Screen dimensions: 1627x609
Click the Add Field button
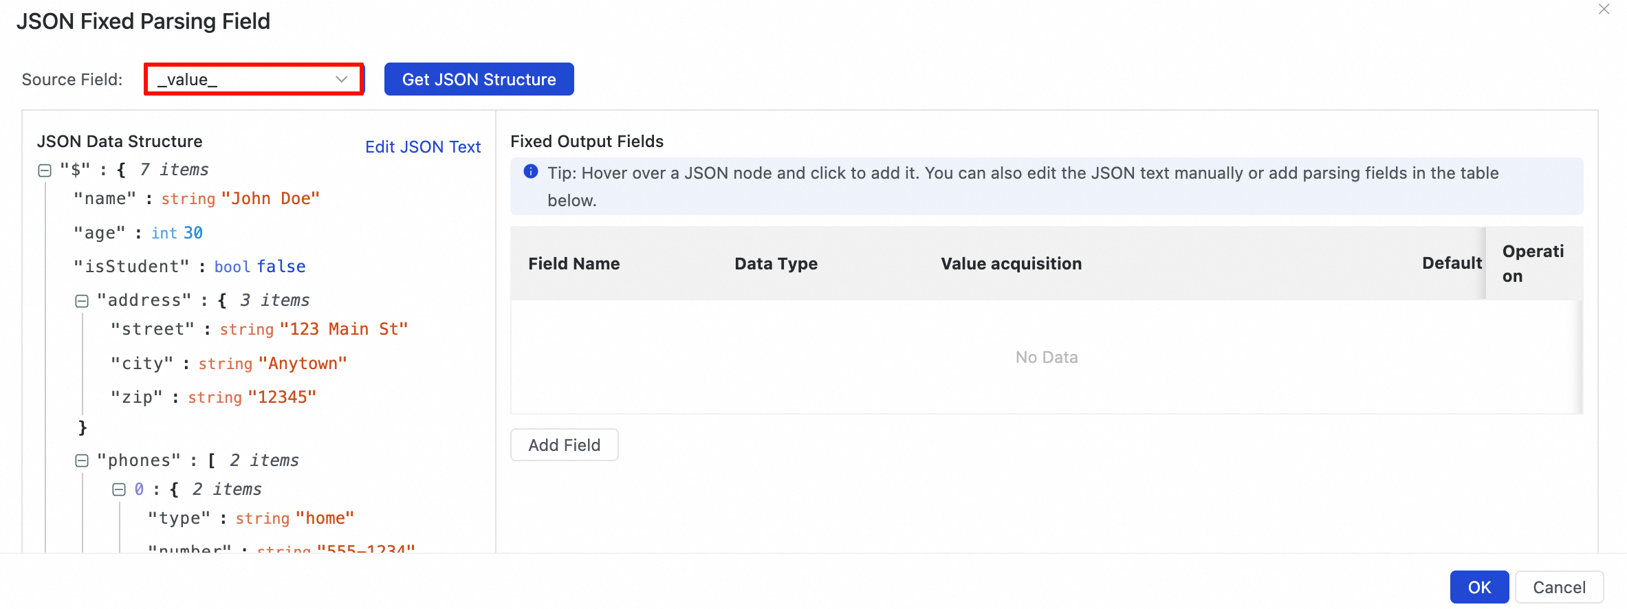[564, 445]
